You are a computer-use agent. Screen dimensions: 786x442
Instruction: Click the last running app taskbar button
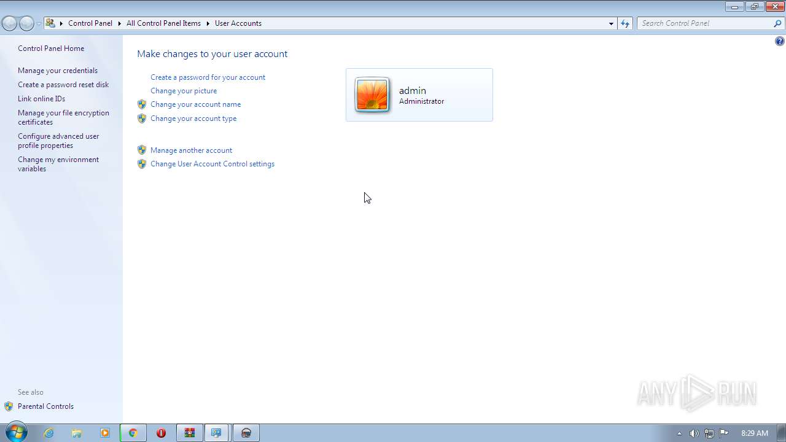pos(246,433)
